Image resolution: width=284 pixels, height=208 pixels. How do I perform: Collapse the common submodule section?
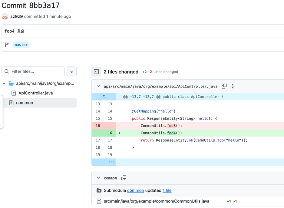[x=98, y=178]
